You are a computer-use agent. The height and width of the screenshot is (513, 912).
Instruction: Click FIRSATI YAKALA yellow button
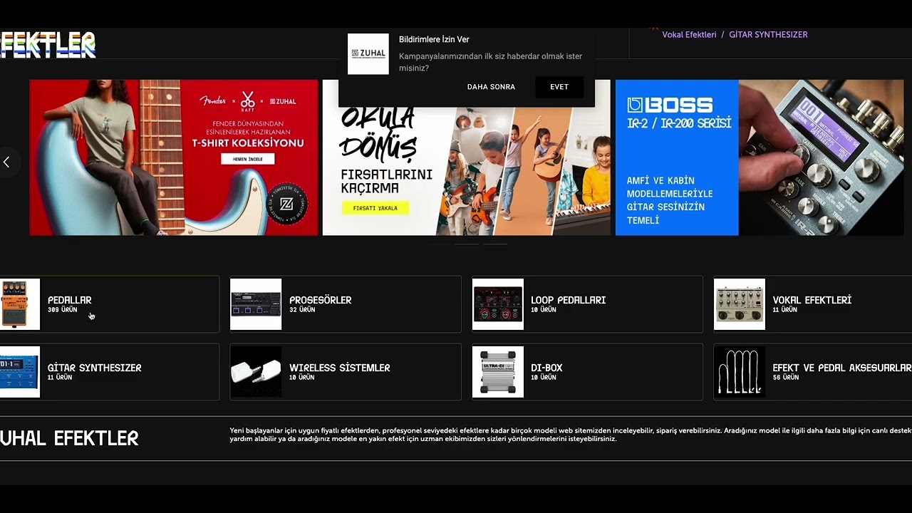[x=375, y=208]
